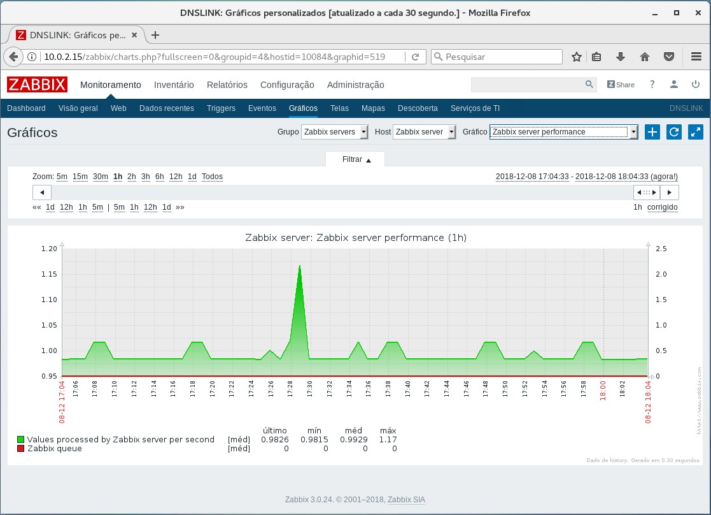Open the Relatórios menu
This screenshot has width=711, height=515.
point(227,85)
